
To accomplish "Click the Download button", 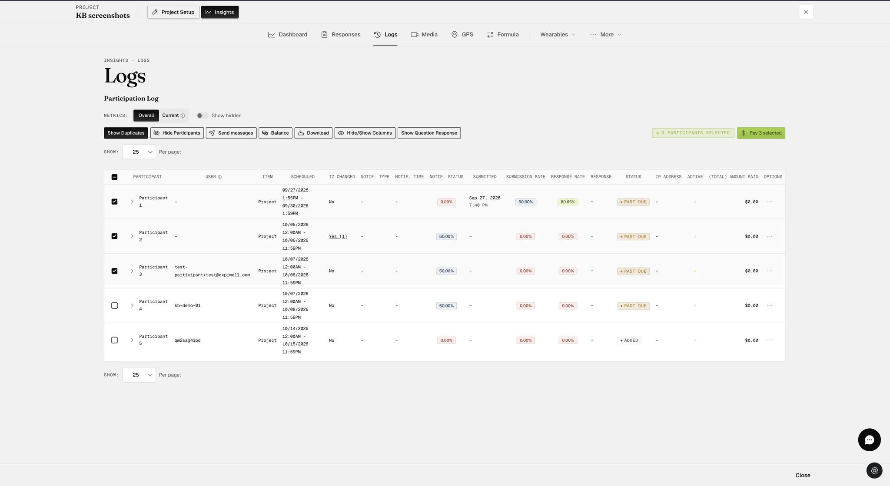I will (x=313, y=133).
